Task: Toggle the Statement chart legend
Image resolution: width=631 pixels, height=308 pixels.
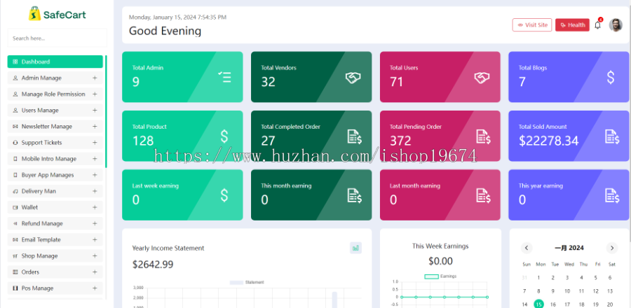Action: pos(247,282)
